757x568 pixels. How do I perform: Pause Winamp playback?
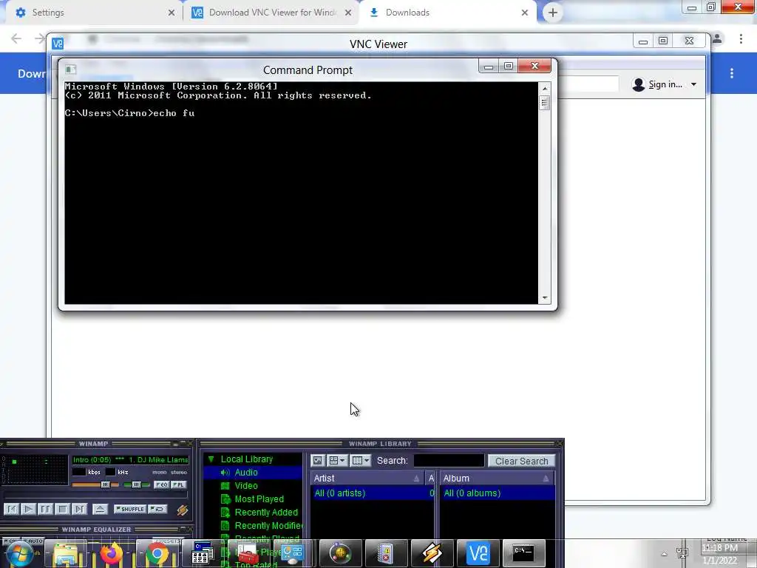point(45,509)
